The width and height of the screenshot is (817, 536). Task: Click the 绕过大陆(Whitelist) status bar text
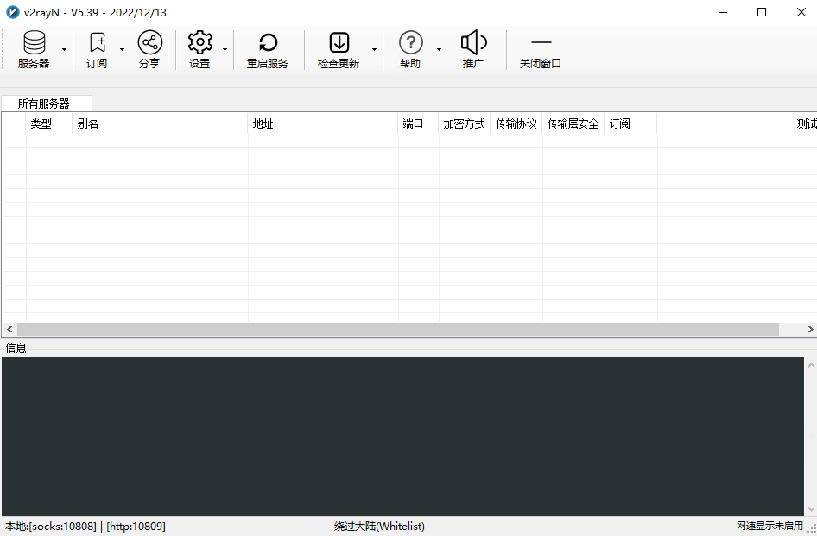pyautogui.click(x=380, y=527)
